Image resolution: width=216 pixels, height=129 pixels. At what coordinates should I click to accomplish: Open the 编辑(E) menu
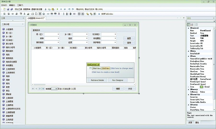coord(12,5)
